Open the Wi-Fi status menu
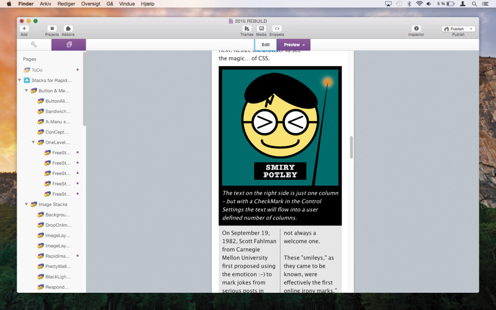The height and width of the screenshot is (310, 496). [x=420, y=4]
